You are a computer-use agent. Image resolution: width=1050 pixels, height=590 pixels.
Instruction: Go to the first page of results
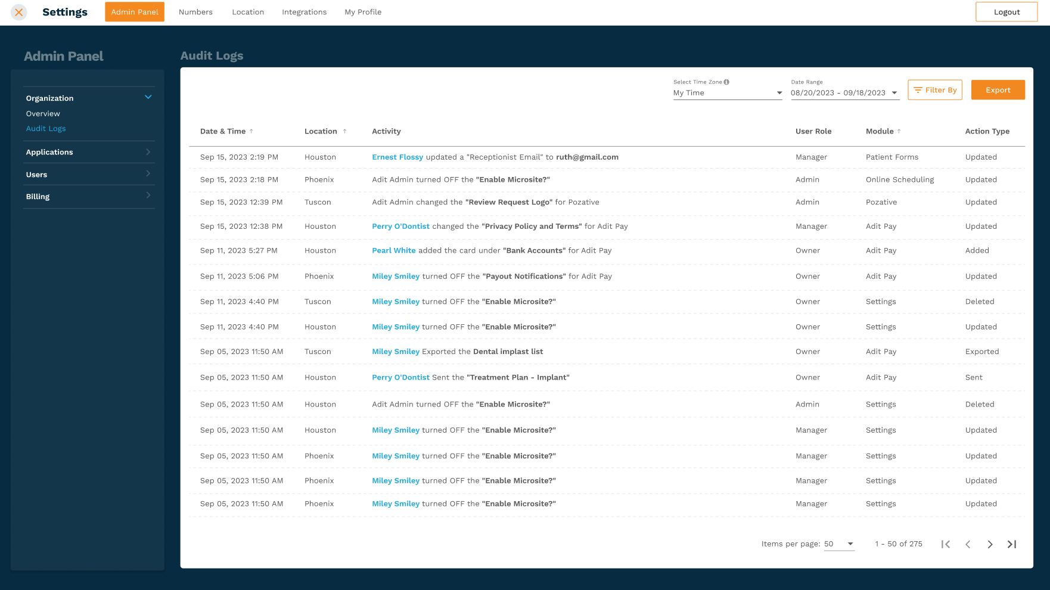tap(946, 544)
